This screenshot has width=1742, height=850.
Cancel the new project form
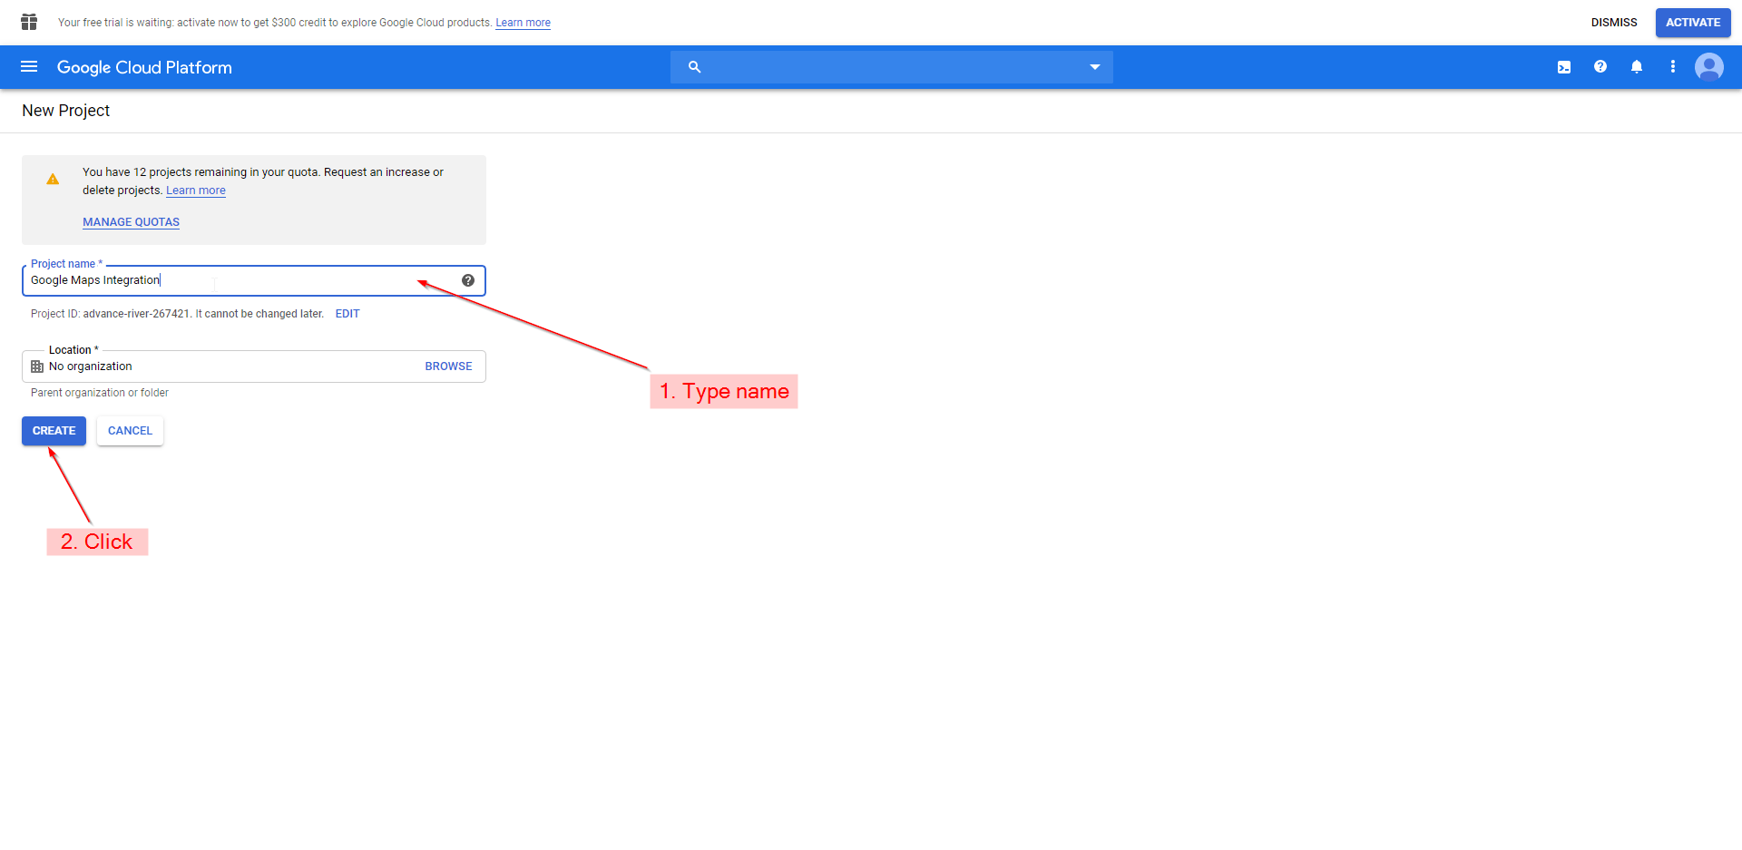pos(130,431)
